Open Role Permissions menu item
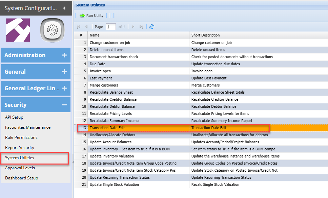Viewport: 328px width, 198px height. click(x=21, y=138)
